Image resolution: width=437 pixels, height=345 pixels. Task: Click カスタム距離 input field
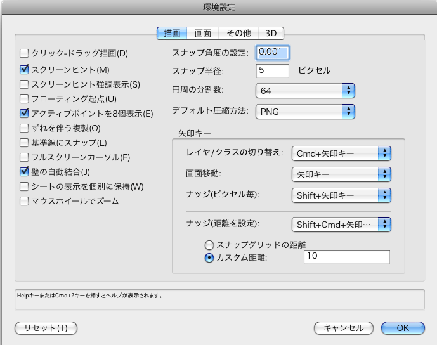[345, 257]
